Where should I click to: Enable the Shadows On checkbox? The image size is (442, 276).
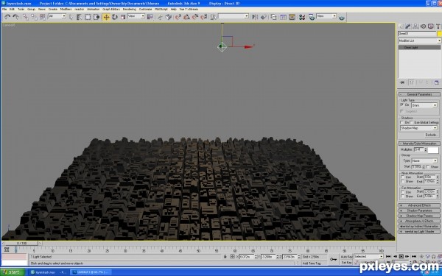click(402, 122)
